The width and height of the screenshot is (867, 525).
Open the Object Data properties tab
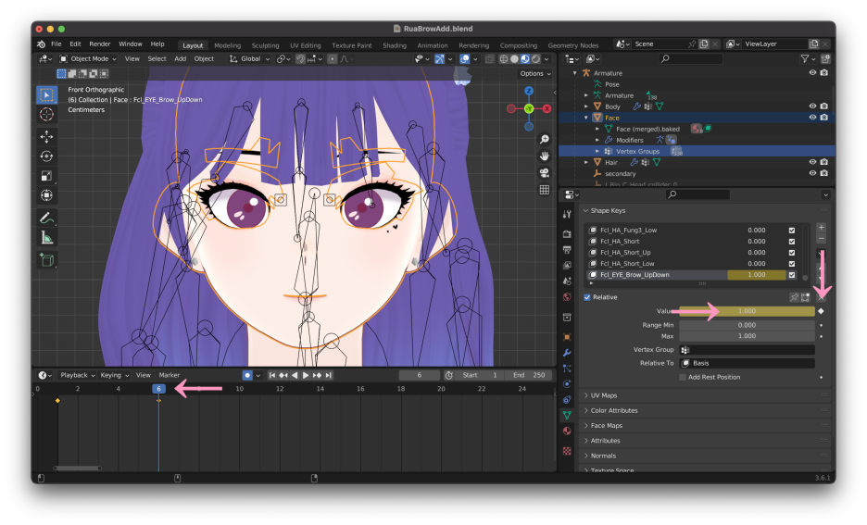567,415
